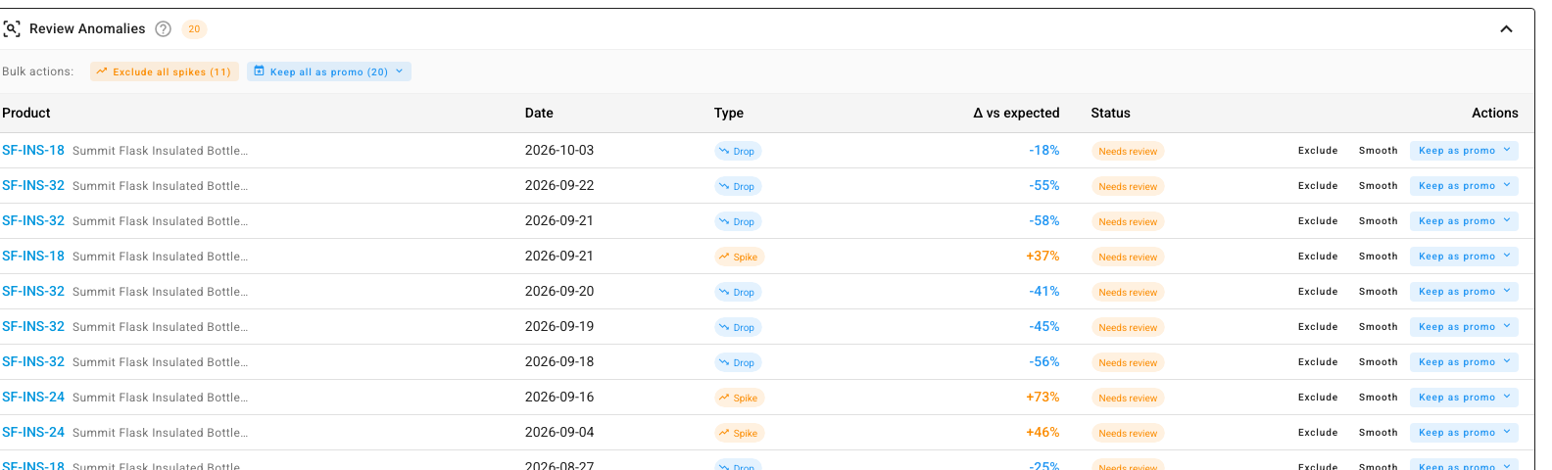1552x470 pixels.
Task: Click Exclude for the 2026-09-22 row
Action: 1318,186
